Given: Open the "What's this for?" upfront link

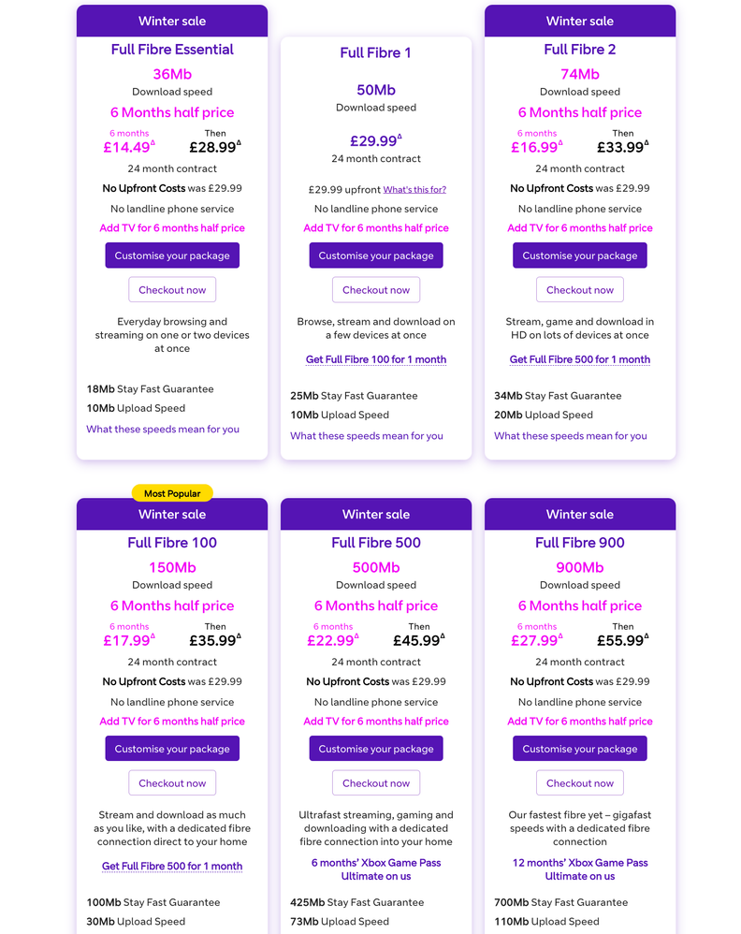Looking at the screenshot, I should (x=414, y=190).
